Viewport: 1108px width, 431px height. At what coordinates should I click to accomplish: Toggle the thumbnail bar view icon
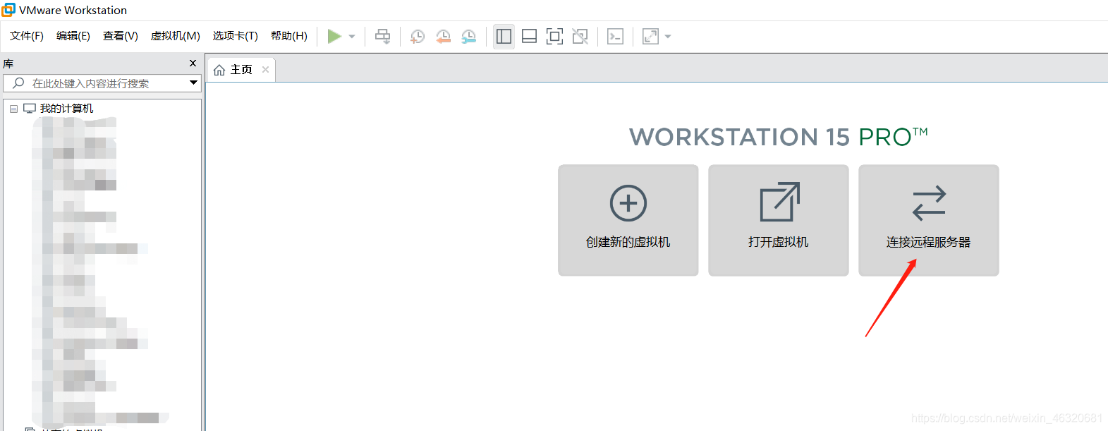coord(529,36)
